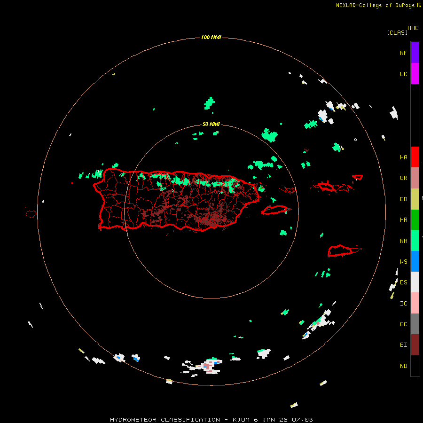Click the HA legend label
The width and height of the screenshot is (423, 423).
coord(403,157)
